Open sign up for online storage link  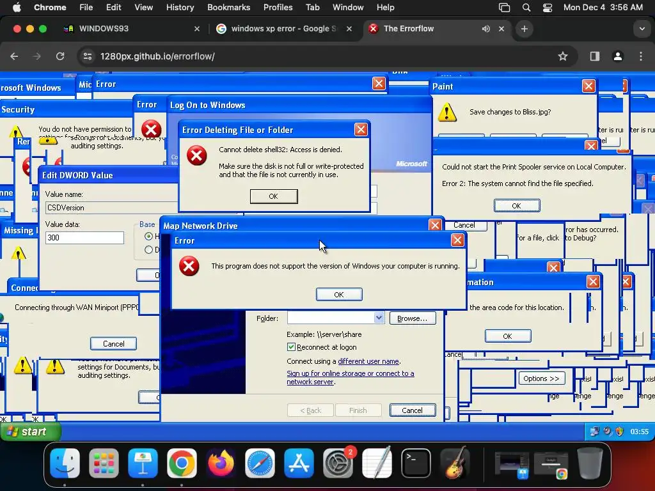tap(350, 377)
